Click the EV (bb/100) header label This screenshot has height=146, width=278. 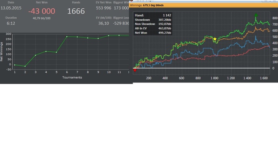tap(104, 18)
